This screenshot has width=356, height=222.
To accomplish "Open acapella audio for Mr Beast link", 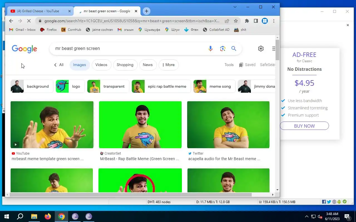I will [224, 159].
